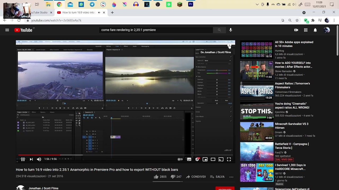Open the Aspect Ratios video thumbnail

(x=257, y=91)
